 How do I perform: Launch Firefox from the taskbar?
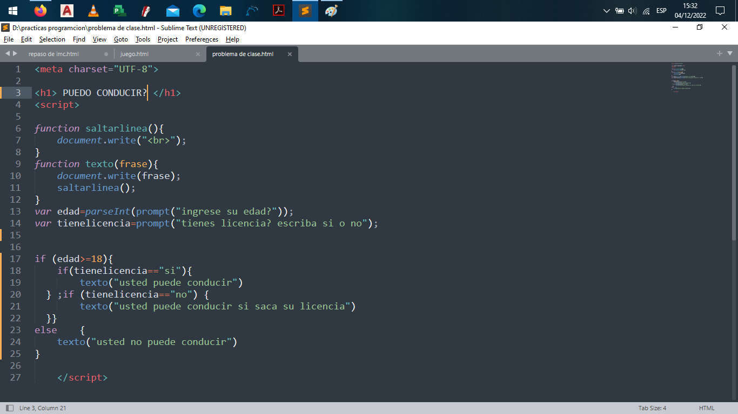pos(41,11)
